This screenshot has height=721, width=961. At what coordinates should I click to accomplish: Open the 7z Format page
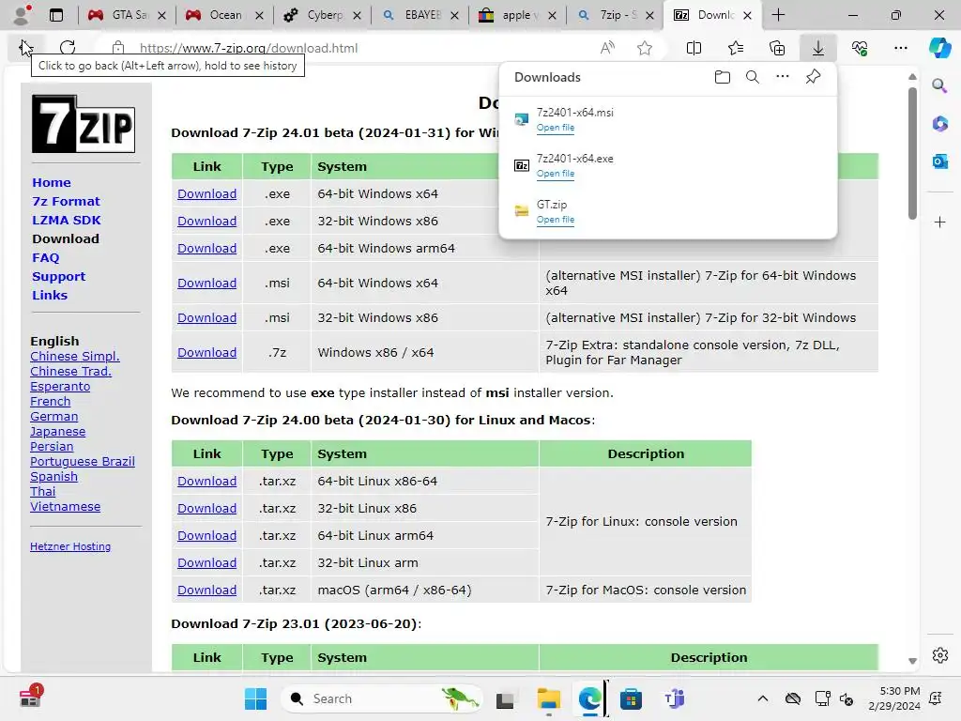point(66,201)
